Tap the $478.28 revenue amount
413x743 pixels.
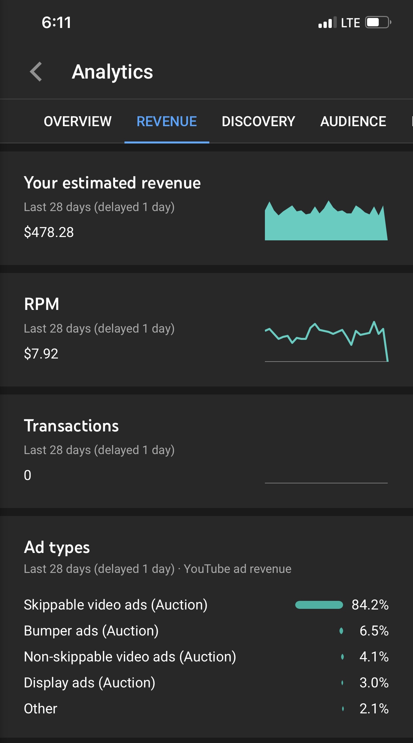(x=49, y=232)
